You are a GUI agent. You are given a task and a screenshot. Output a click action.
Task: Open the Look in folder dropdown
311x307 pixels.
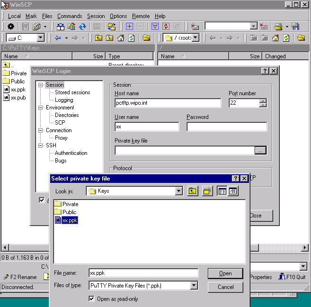tap(178, 191)
